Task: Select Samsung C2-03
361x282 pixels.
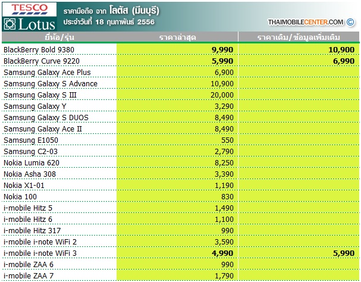Action: coord(30,151)
